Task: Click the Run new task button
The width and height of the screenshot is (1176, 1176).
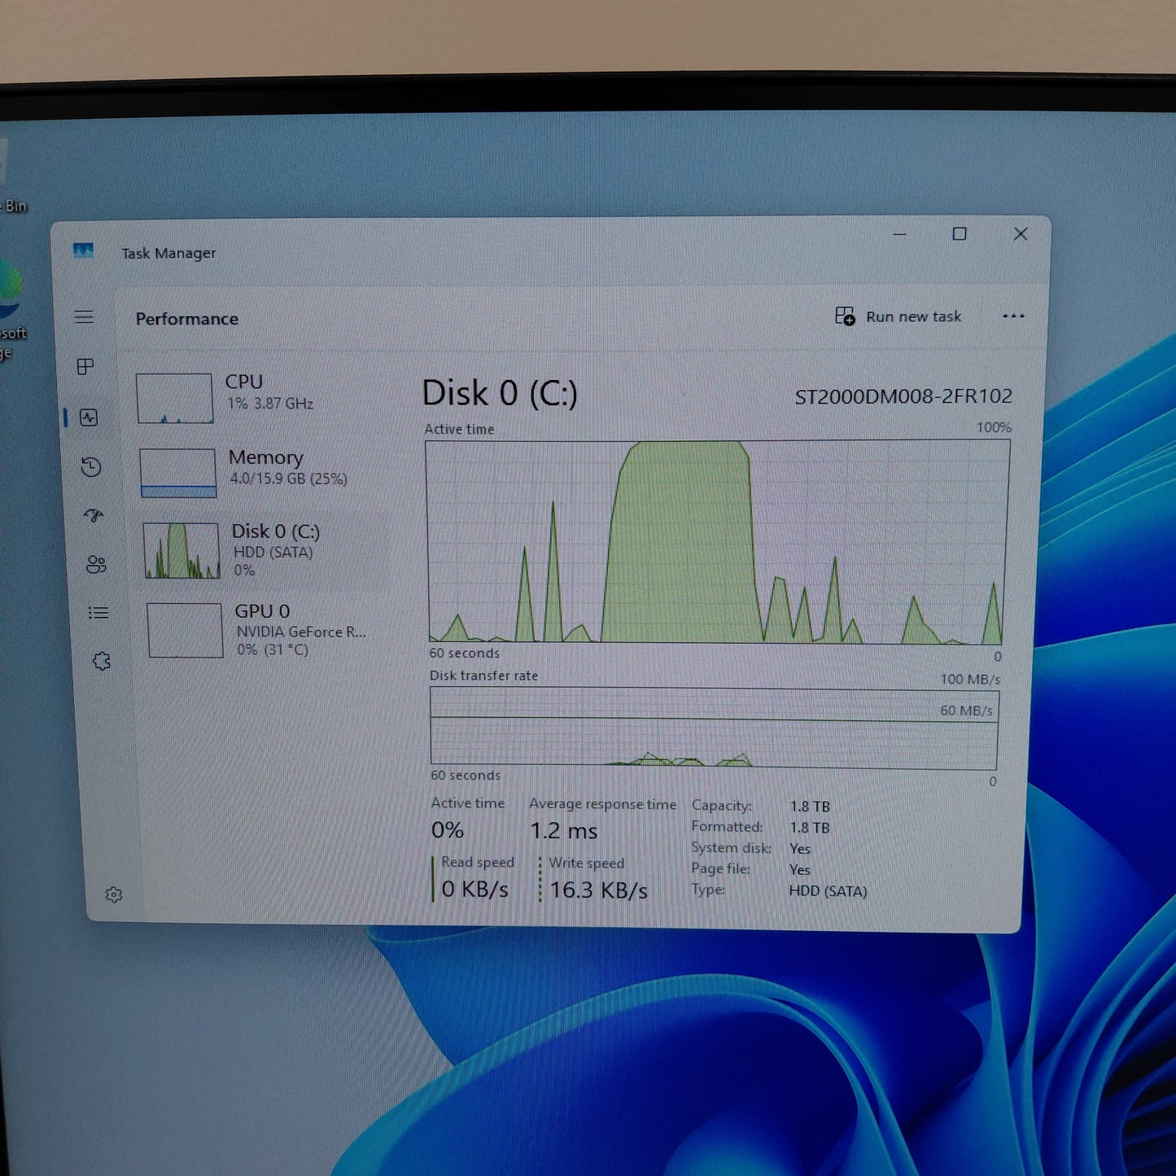Action: pos(898,317)
